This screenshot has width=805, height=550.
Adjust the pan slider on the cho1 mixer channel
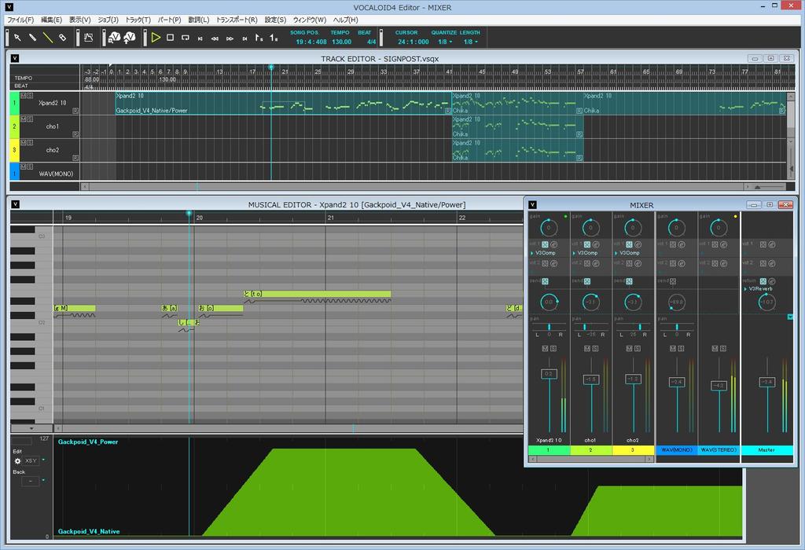coord(585,325)
